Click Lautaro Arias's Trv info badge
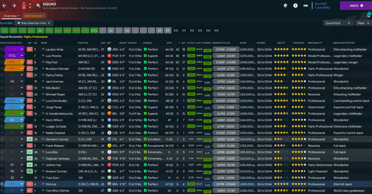372x194 pixels. 29,50
